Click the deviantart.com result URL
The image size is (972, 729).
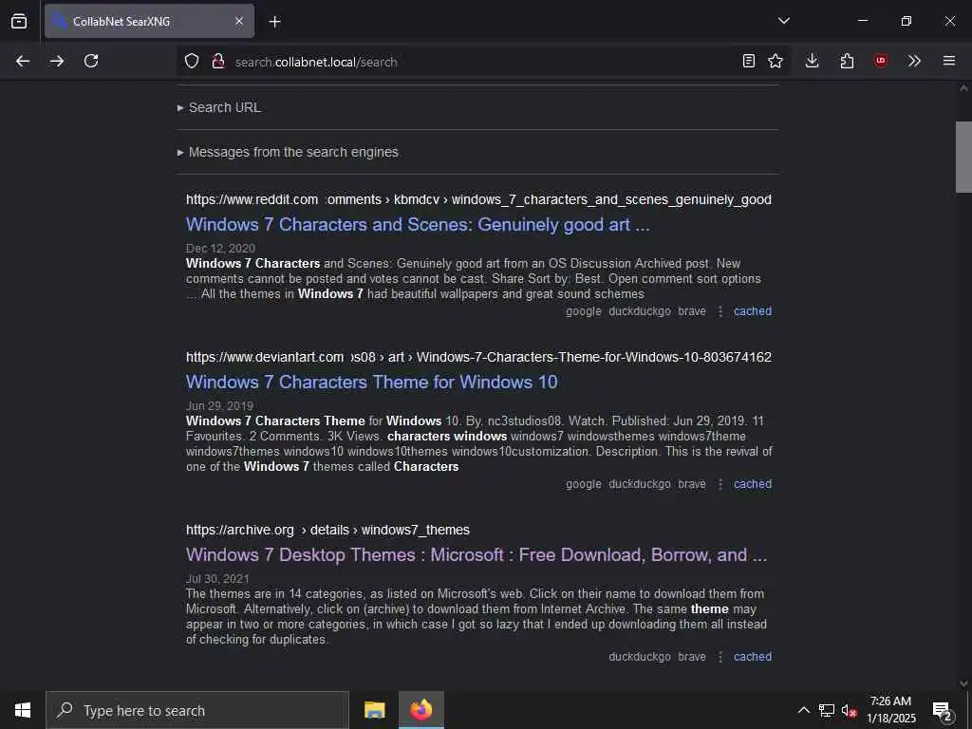478,357
